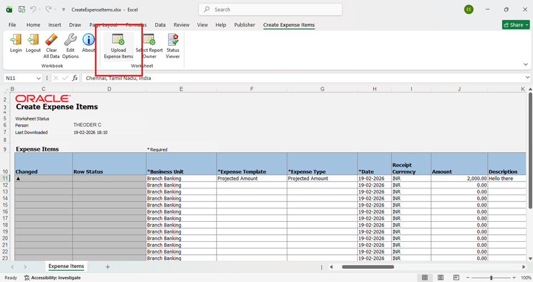Screen dimensions: 533x282
Task: Adjust the zoom slider handle
Action: point(491,277)
